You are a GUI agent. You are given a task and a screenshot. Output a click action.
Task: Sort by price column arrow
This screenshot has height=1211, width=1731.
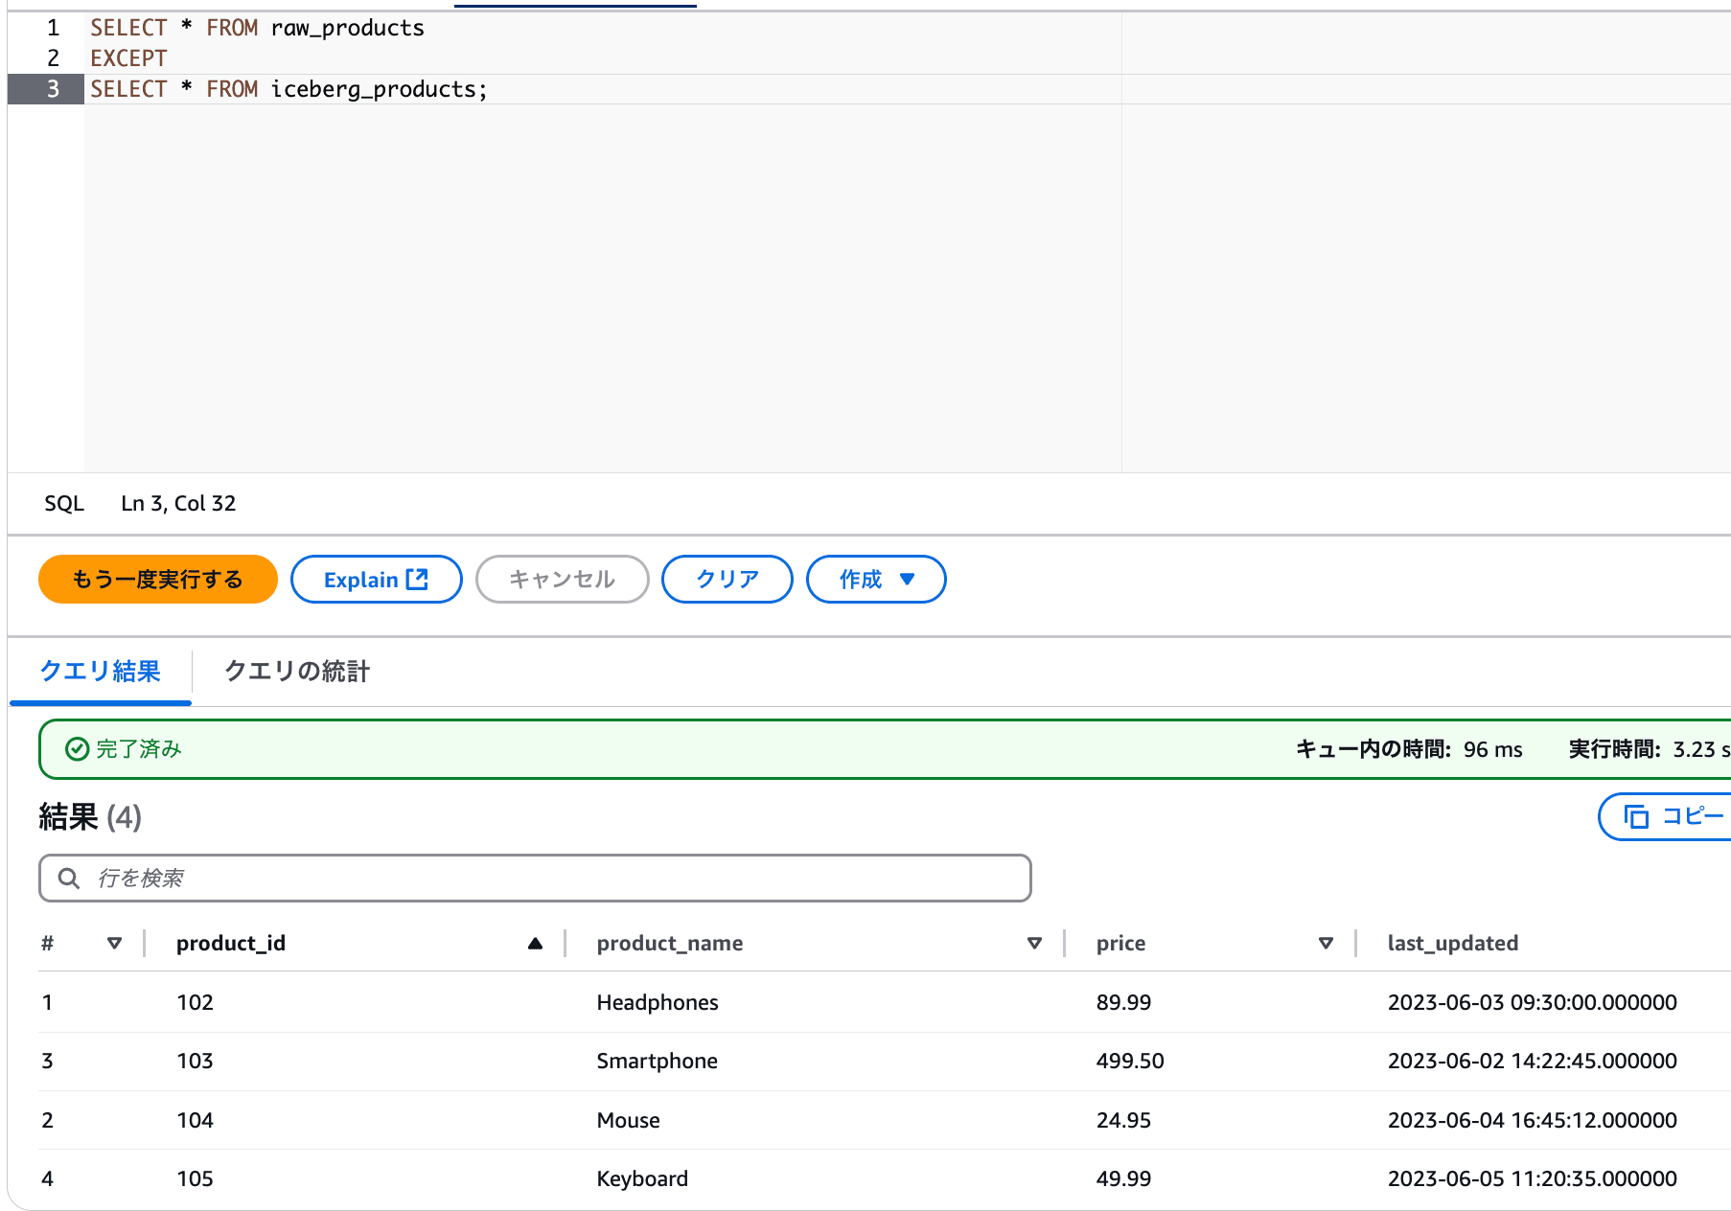click(1327, 943)
